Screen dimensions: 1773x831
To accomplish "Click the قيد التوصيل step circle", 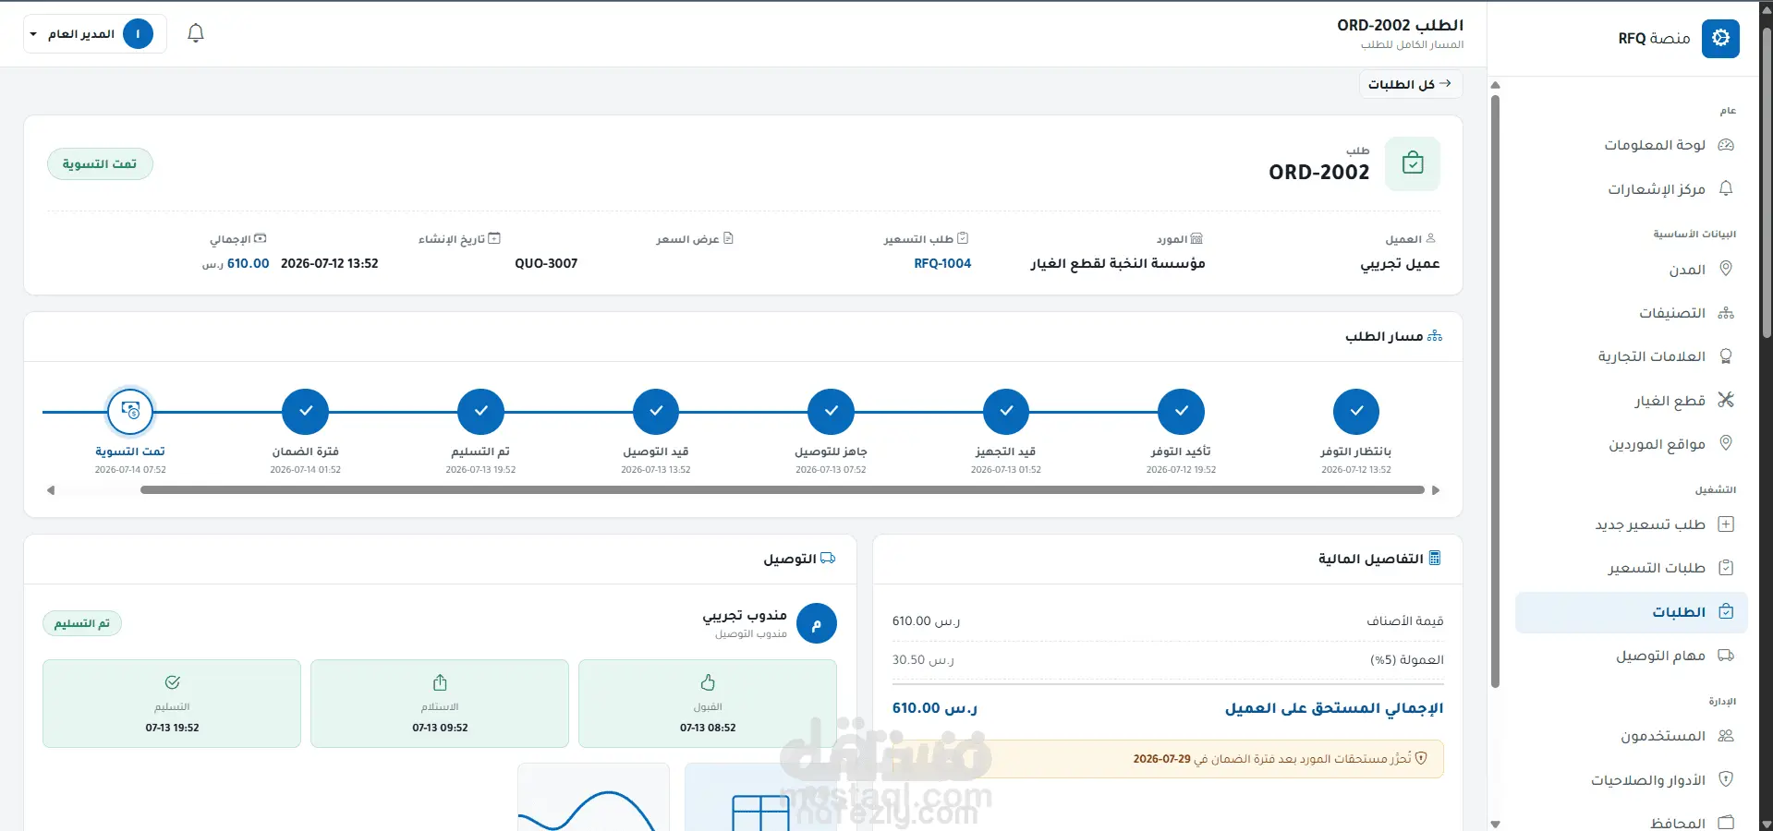I will coord(656,411).
